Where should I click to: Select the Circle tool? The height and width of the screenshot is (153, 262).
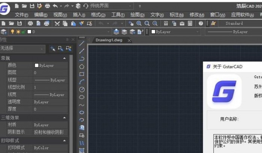[82, 90]
